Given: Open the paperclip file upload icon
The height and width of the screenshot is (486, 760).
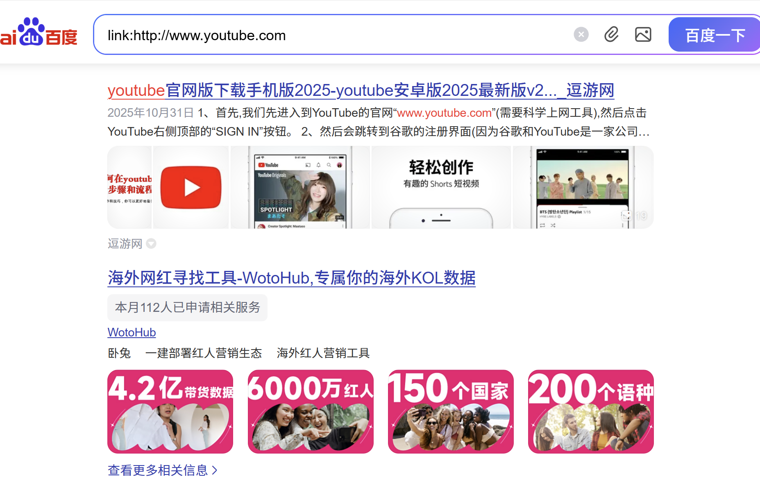Looking at the screenshot, I should [611, 34].
